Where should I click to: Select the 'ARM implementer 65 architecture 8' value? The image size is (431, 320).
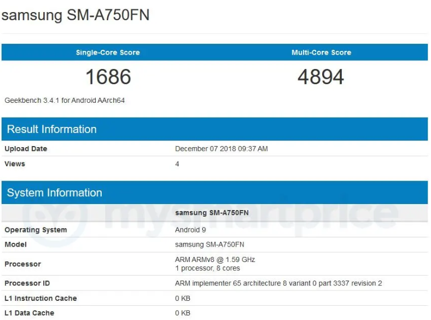click(x=278, y=283)
